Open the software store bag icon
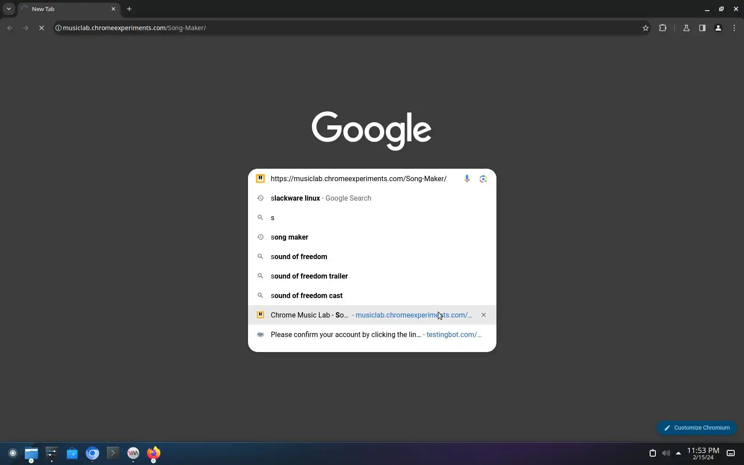The image size is (744, 465). (72, 453)
